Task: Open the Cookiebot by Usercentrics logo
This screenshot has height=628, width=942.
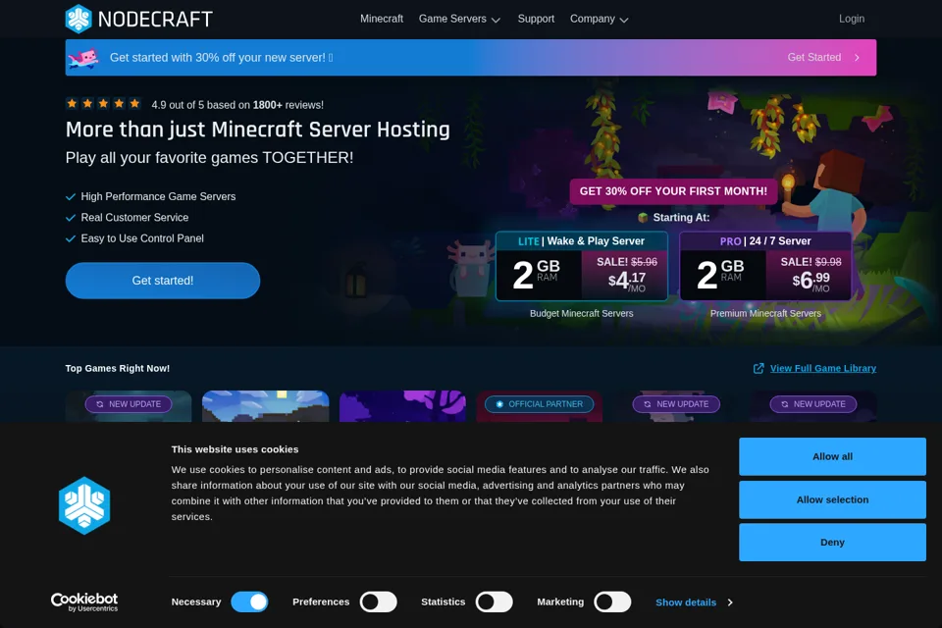Action: [x=84, y=602]
